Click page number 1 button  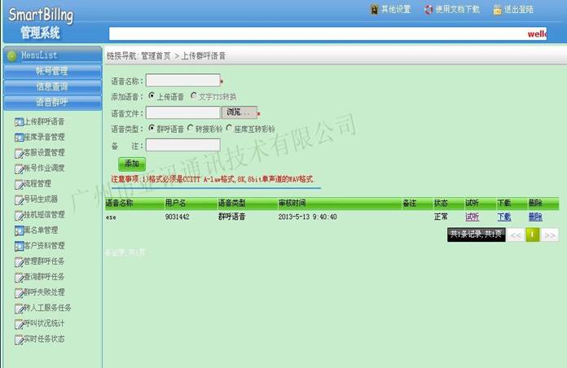[533, 235]
